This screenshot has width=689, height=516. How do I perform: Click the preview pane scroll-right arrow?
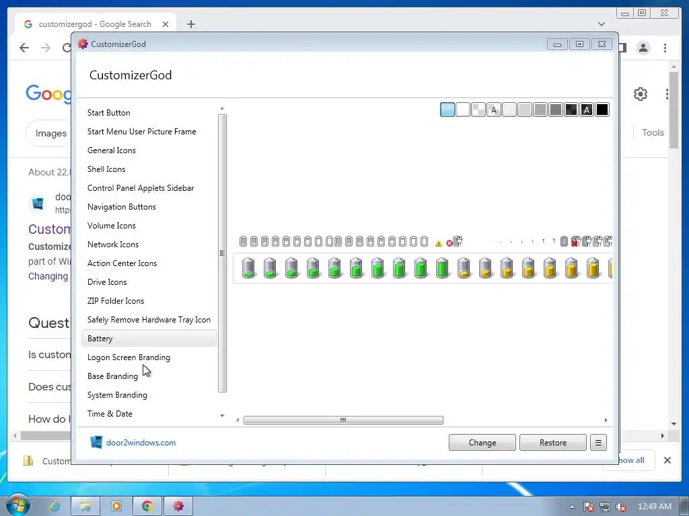pyautogui.click(x=606, y=421)
